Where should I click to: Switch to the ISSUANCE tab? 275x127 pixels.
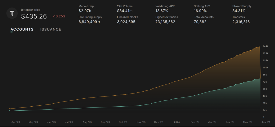pyautogui.click(x=51, y=29)
